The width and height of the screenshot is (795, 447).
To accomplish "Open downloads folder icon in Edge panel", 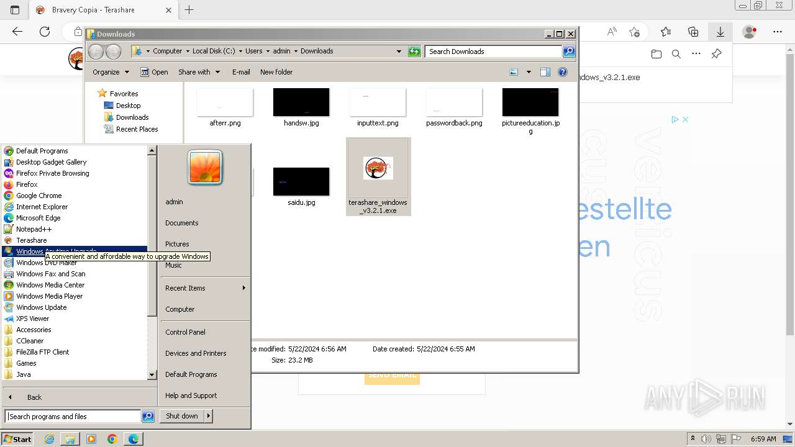I will [656, 54].
